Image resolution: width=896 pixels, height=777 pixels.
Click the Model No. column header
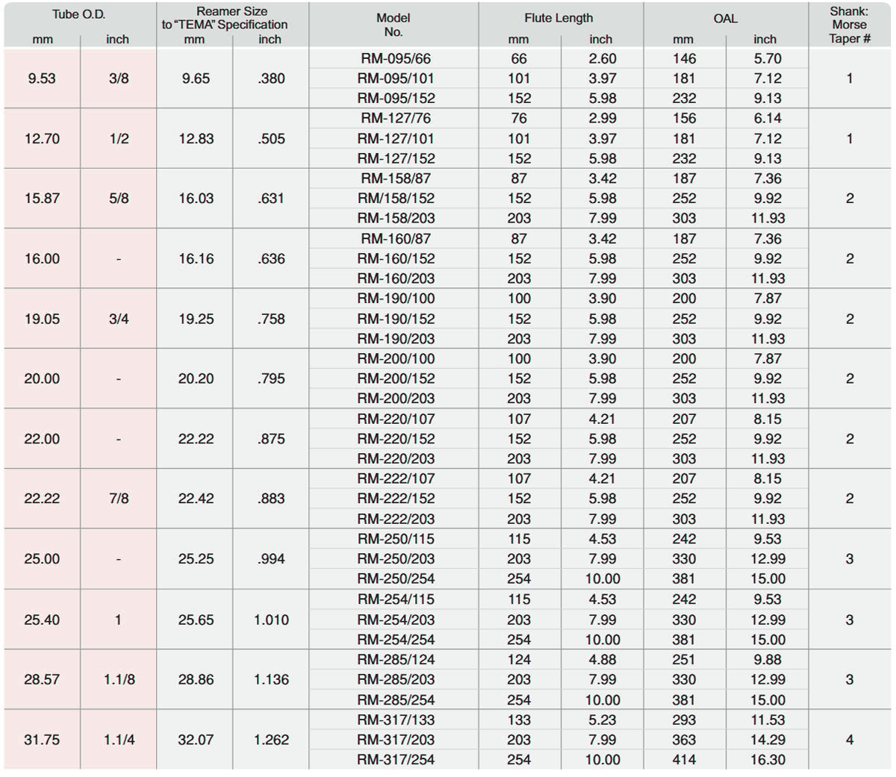tap(393, 25)
